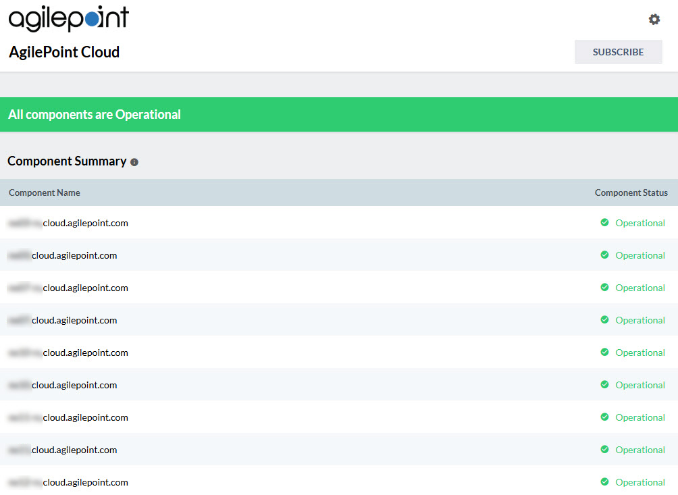Click the Component Name column header
This screenshot has height=495, width=678.
pyautogui.click(x=45, y=193)
